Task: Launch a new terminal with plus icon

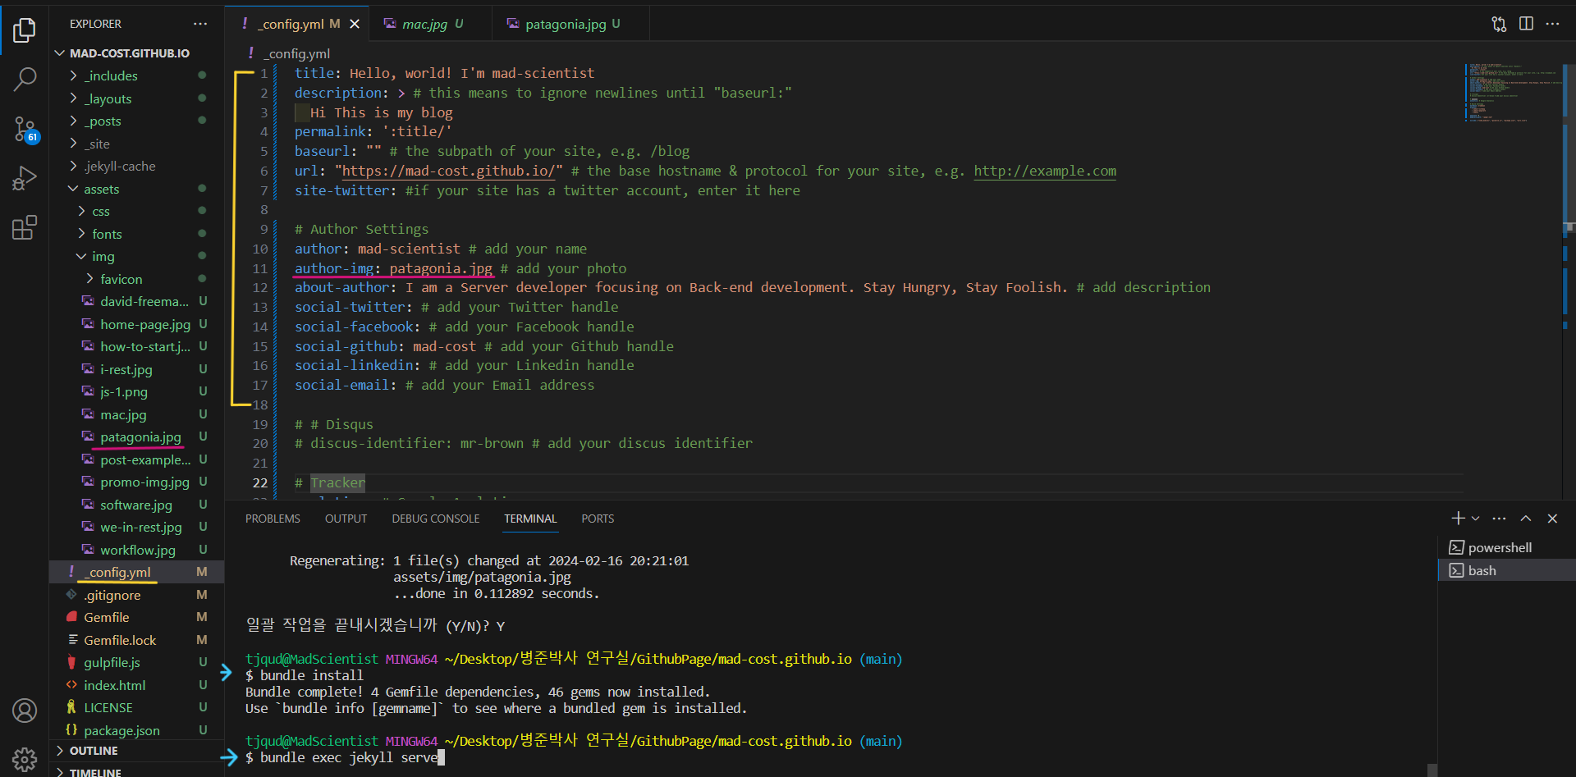Action: 1458,519
